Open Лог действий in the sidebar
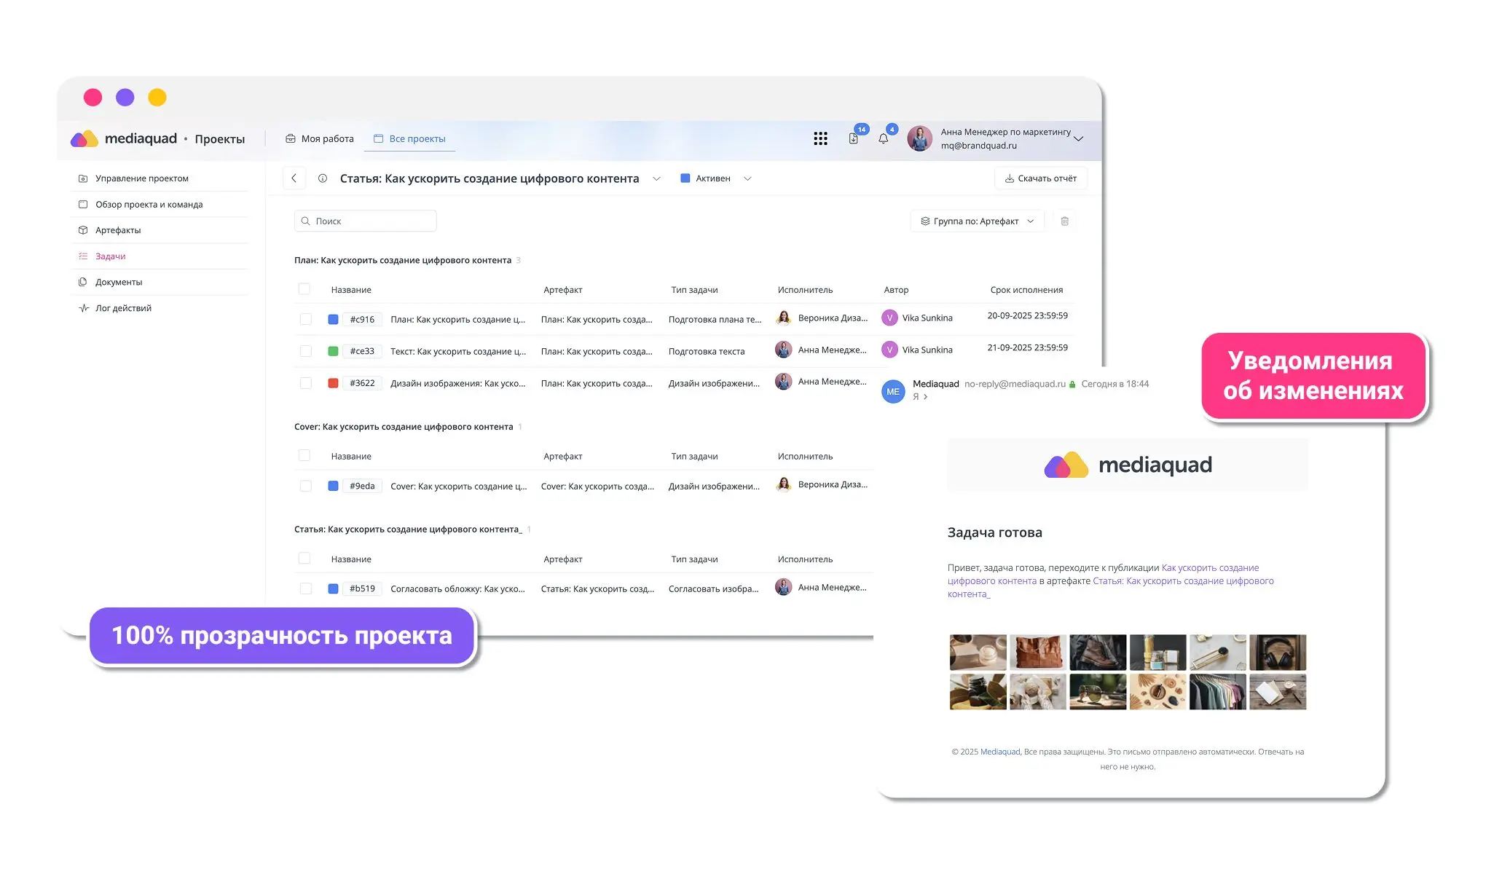The width and height of the screenshot is (1486, 874). point(123,308)
